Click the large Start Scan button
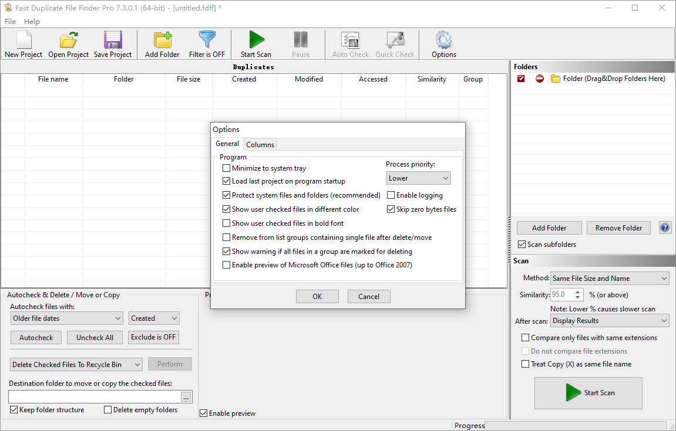 (588, 393)
